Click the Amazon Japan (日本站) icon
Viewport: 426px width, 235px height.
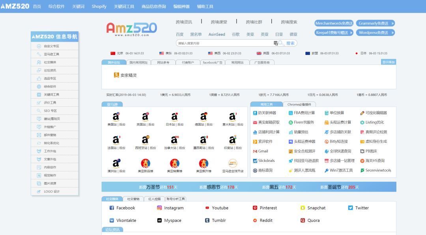[174, 117]
